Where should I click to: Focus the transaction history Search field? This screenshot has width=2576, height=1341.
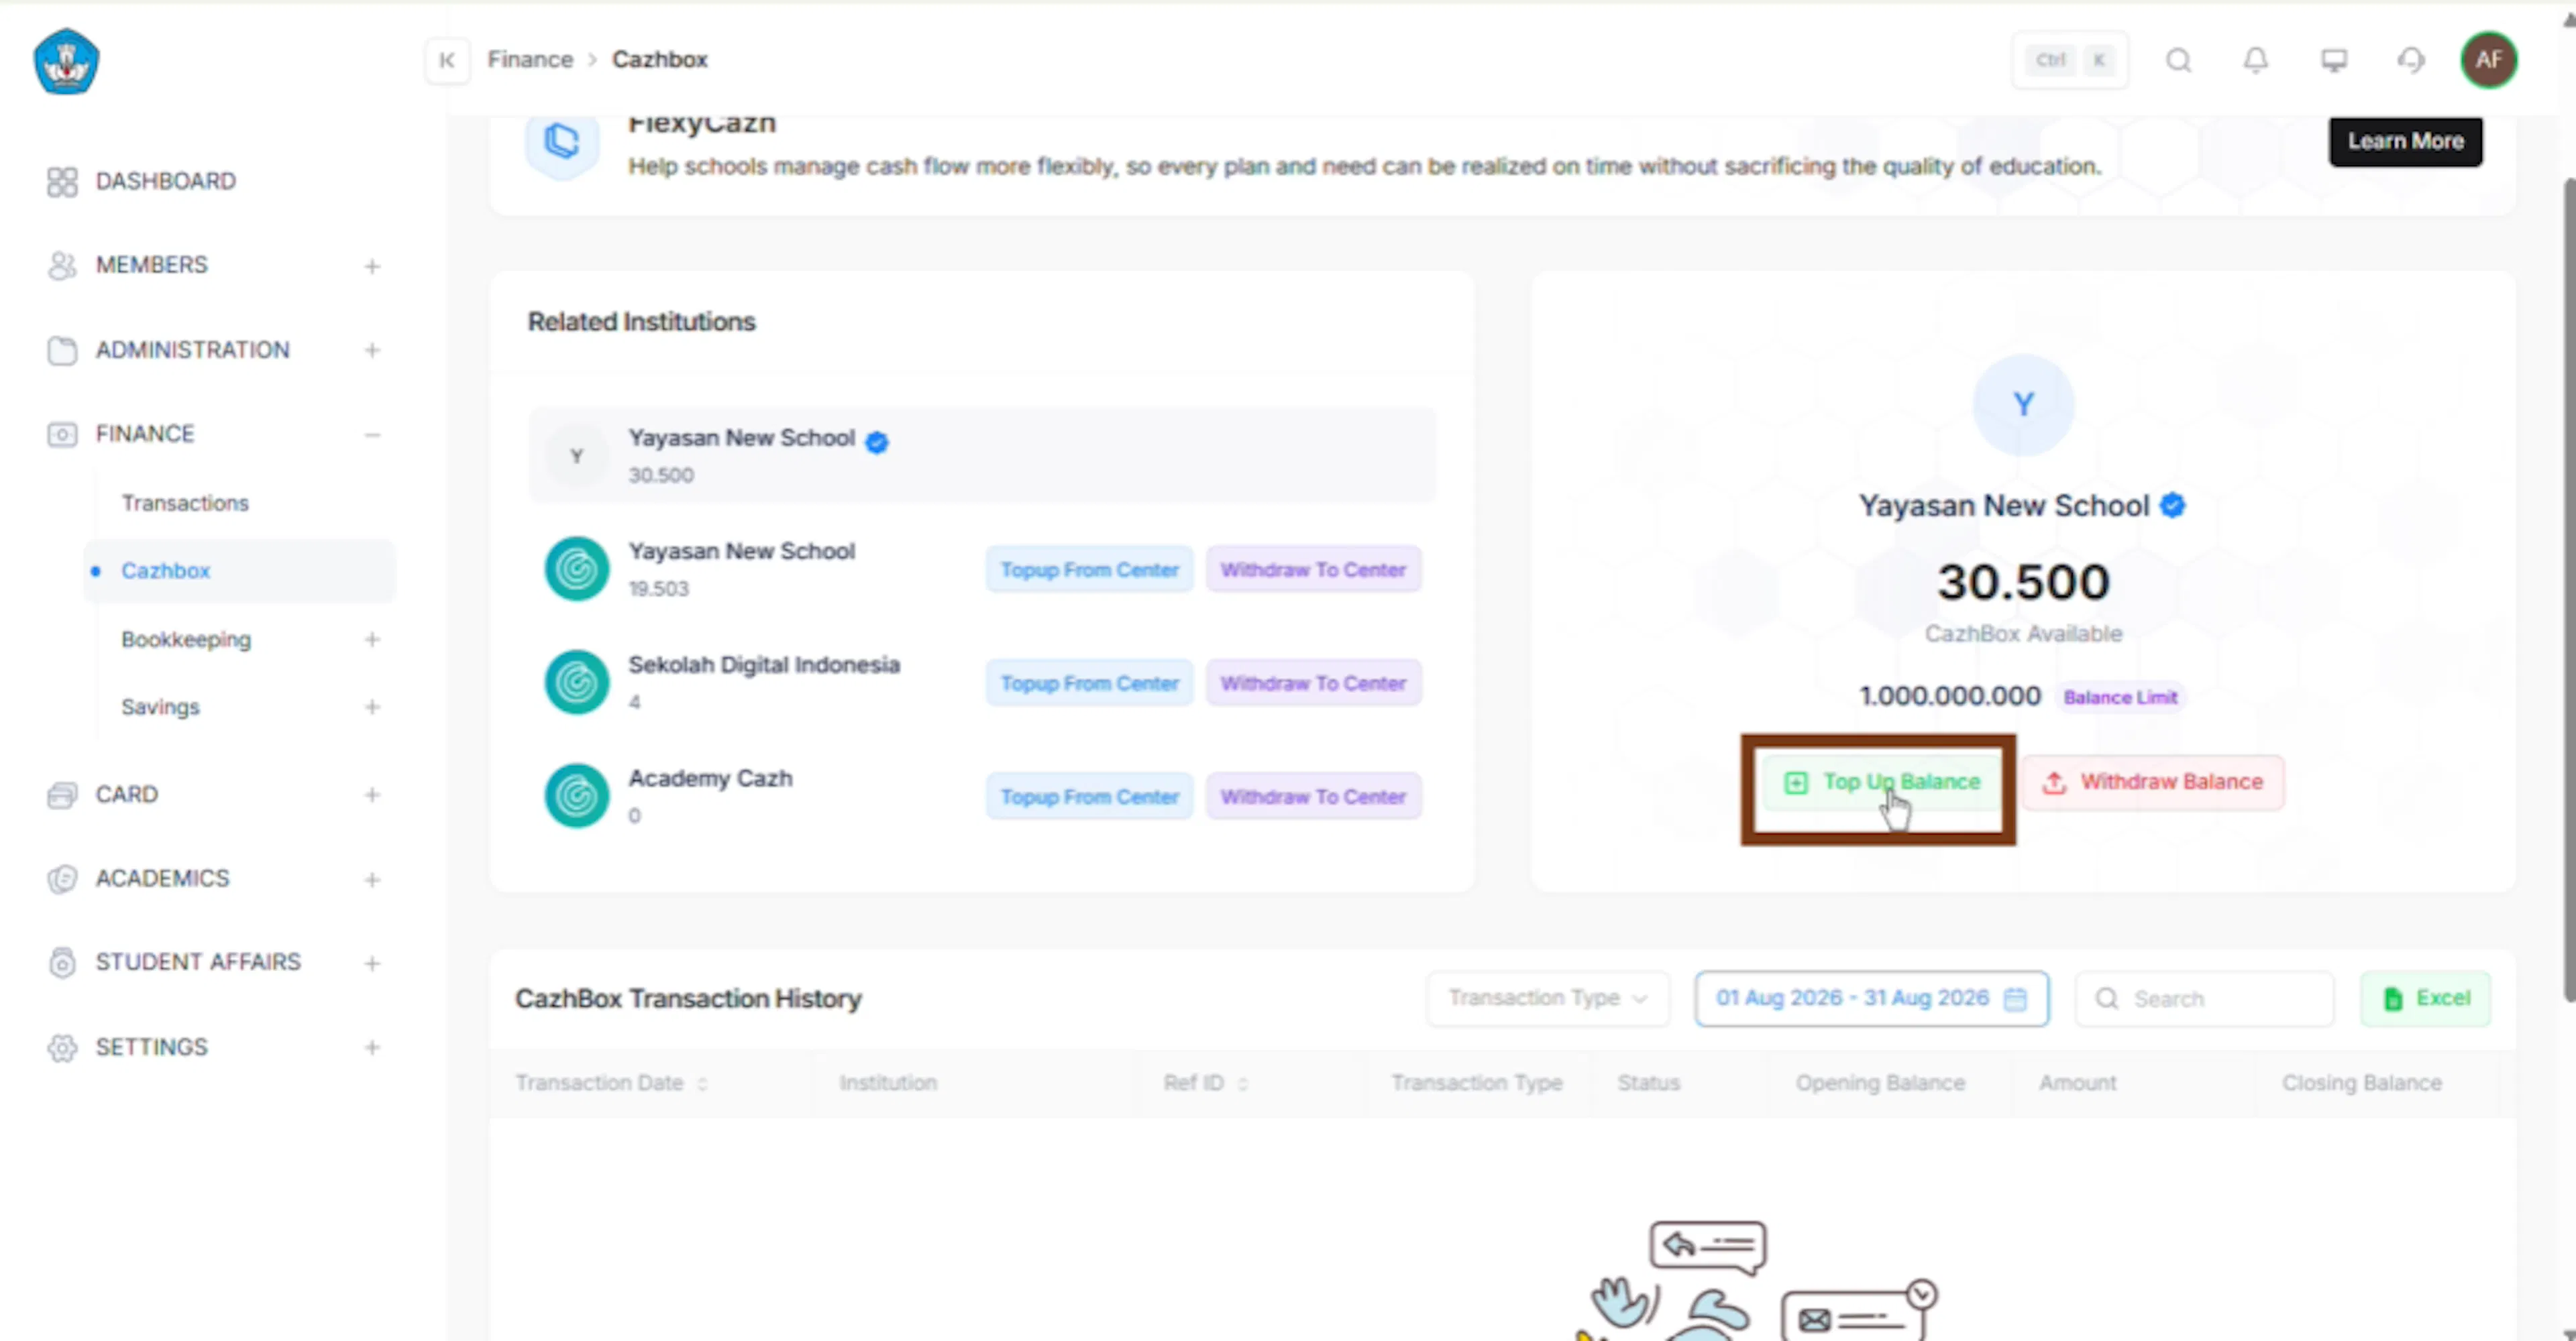(x=2205, y=998)
